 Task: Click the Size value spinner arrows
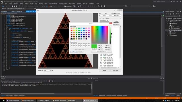(110, 15)
